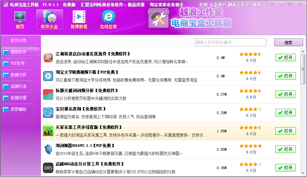
Task: Click the 软件分类 sidebar header
Action: pyautogui.click(x=18, y=41)
